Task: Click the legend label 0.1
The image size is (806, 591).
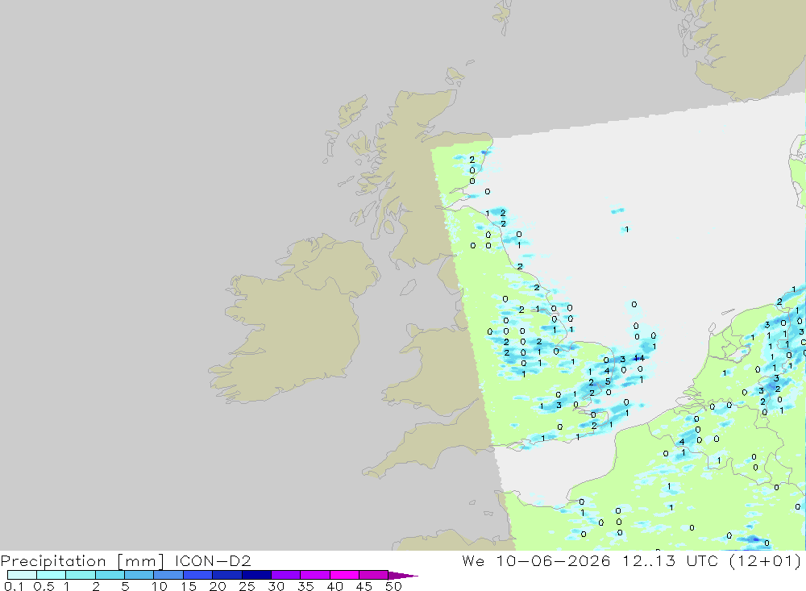Action: (14, 586)
